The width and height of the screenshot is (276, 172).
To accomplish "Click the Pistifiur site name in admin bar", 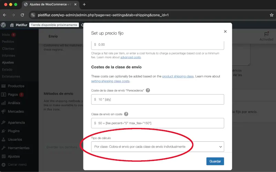I will (21, 25).
